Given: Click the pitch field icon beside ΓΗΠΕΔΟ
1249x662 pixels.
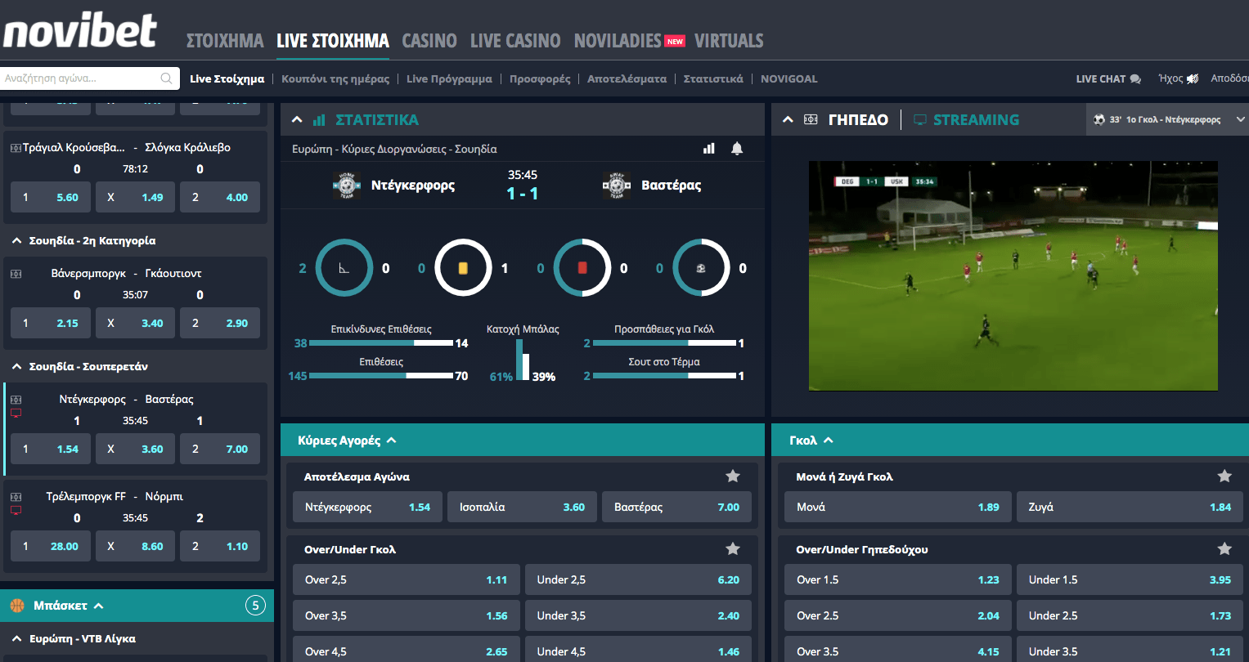Looking at the screenshot, I should (811, 119).
